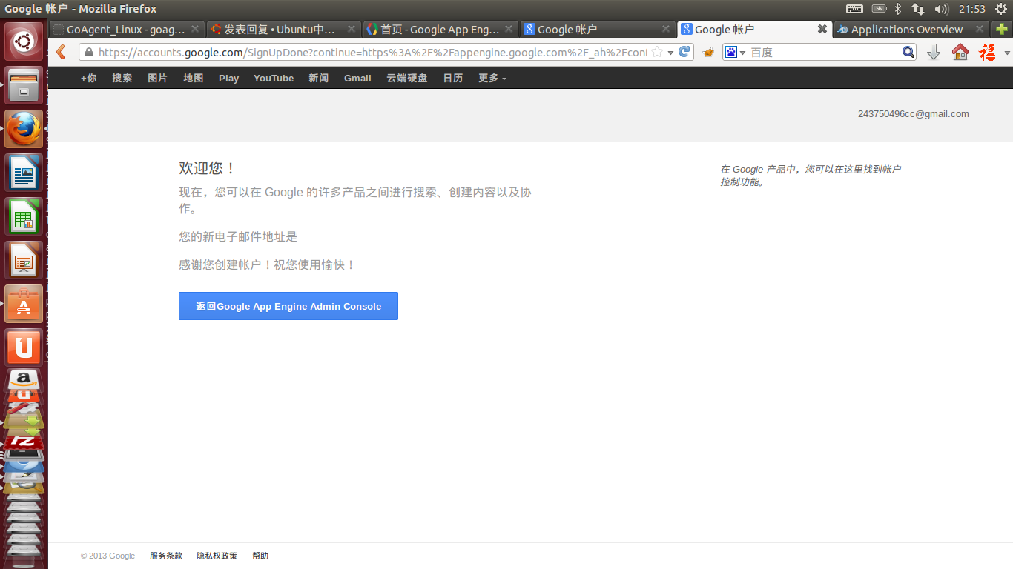Open URL history dropdown arrow
1013x569 pixels.
pos(670,53)
